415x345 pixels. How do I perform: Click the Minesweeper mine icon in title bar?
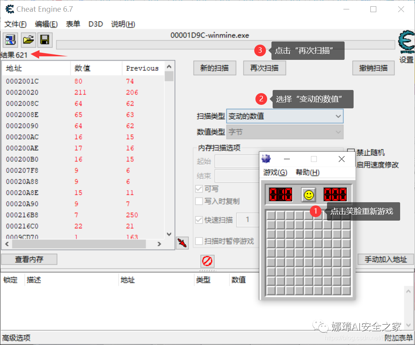[266, 159]
